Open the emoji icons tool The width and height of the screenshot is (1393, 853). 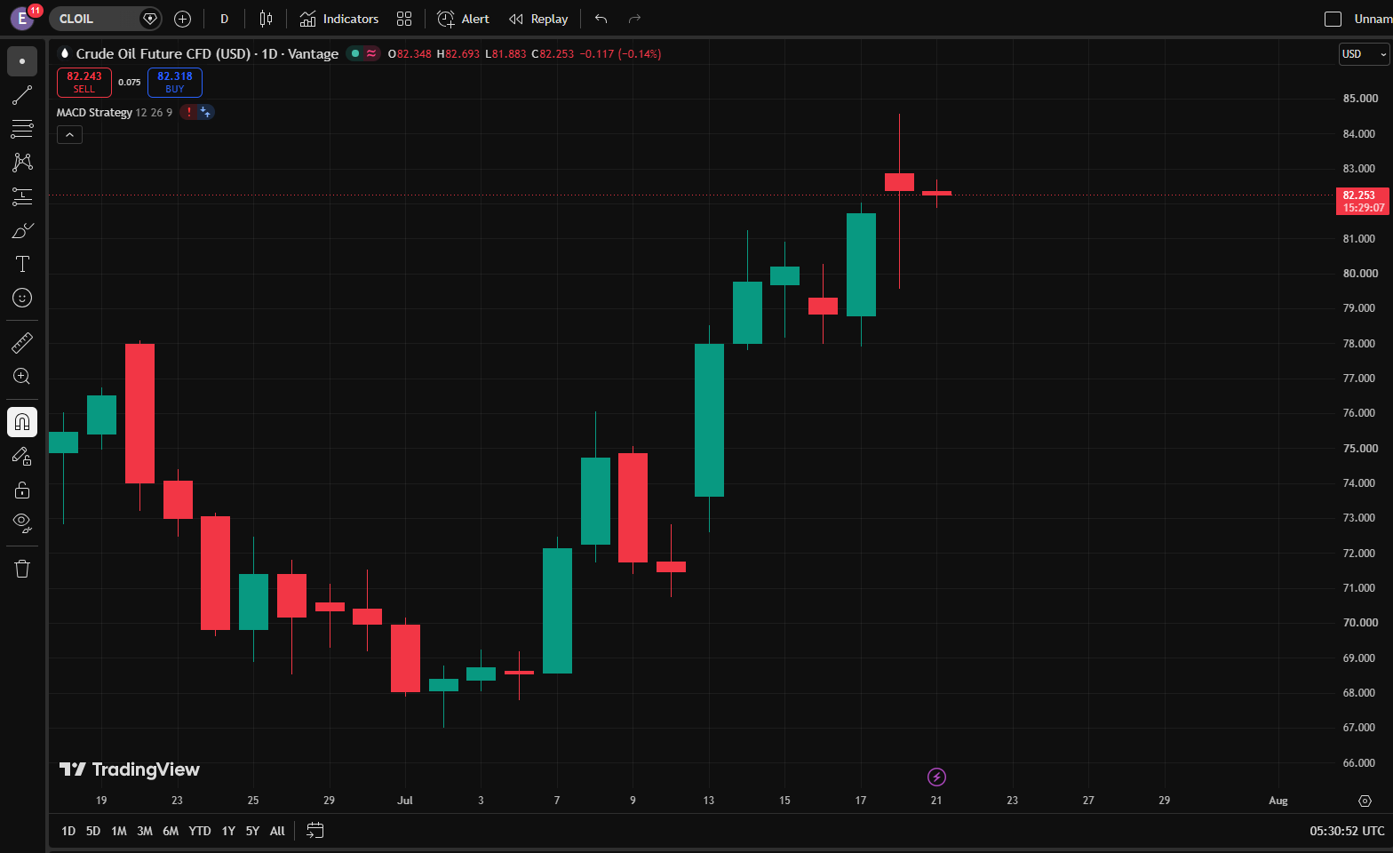22,298
